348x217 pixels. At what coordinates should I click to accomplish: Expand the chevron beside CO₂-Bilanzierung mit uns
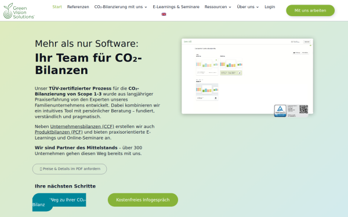point(146,7)
